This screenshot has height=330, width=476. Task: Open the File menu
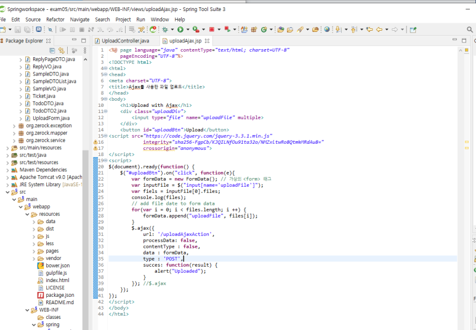point(2,20)
